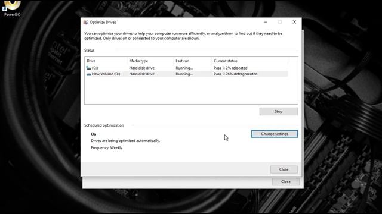Close the Optimize Drives dialog
The height and width of the screenshot is (214, 382).
tap(284, 169)
